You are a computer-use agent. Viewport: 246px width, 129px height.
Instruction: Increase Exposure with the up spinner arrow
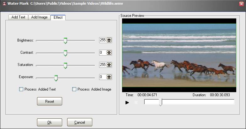109,76
